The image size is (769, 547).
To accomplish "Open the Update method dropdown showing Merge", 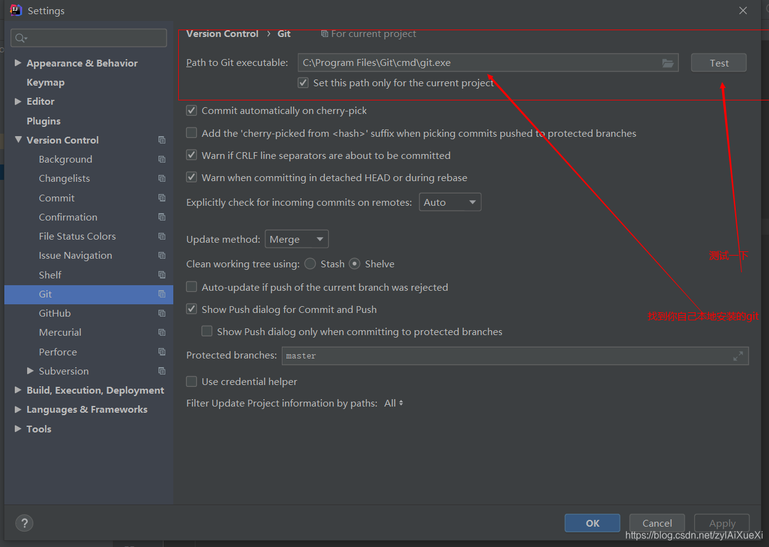I will pos(296,239).
